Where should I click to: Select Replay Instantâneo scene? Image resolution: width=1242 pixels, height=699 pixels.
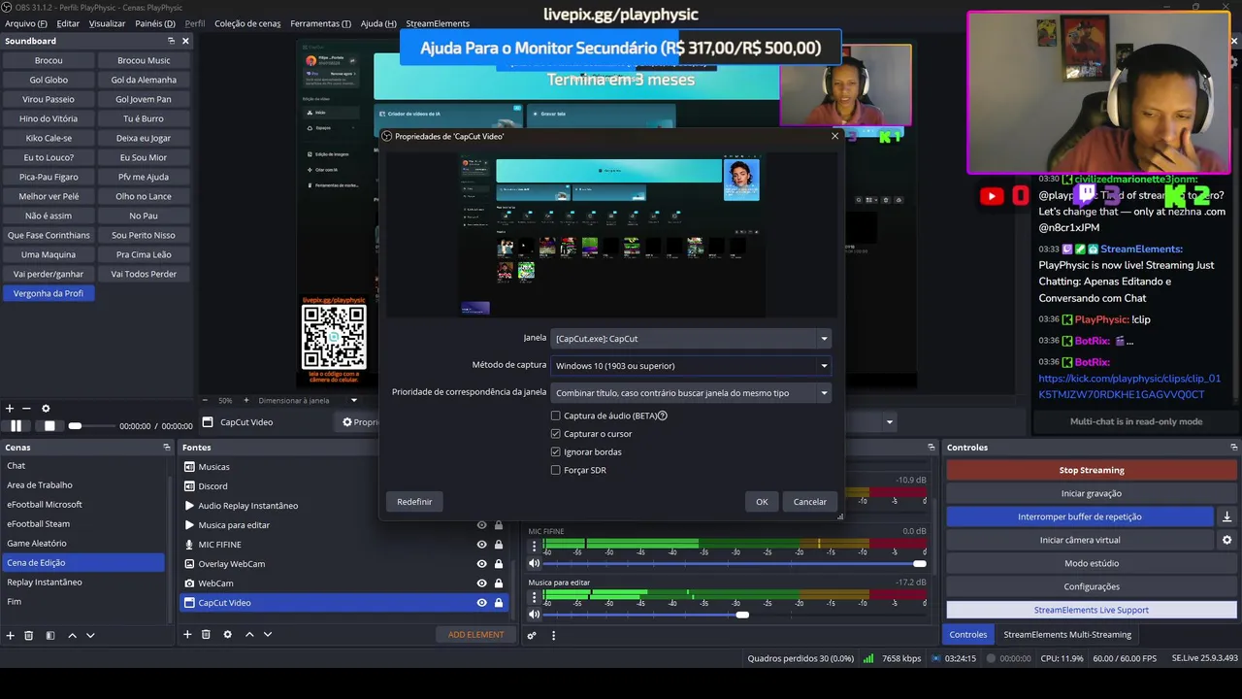(x=45, y=582)
